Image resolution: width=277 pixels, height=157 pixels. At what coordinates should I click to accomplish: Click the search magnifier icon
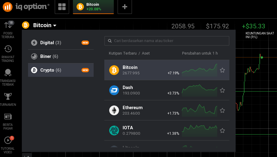tap(110, 41)
